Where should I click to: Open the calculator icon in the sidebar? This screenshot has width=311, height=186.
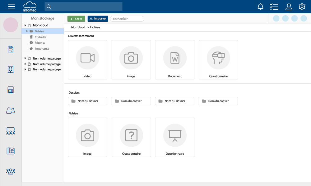[11, 90]
